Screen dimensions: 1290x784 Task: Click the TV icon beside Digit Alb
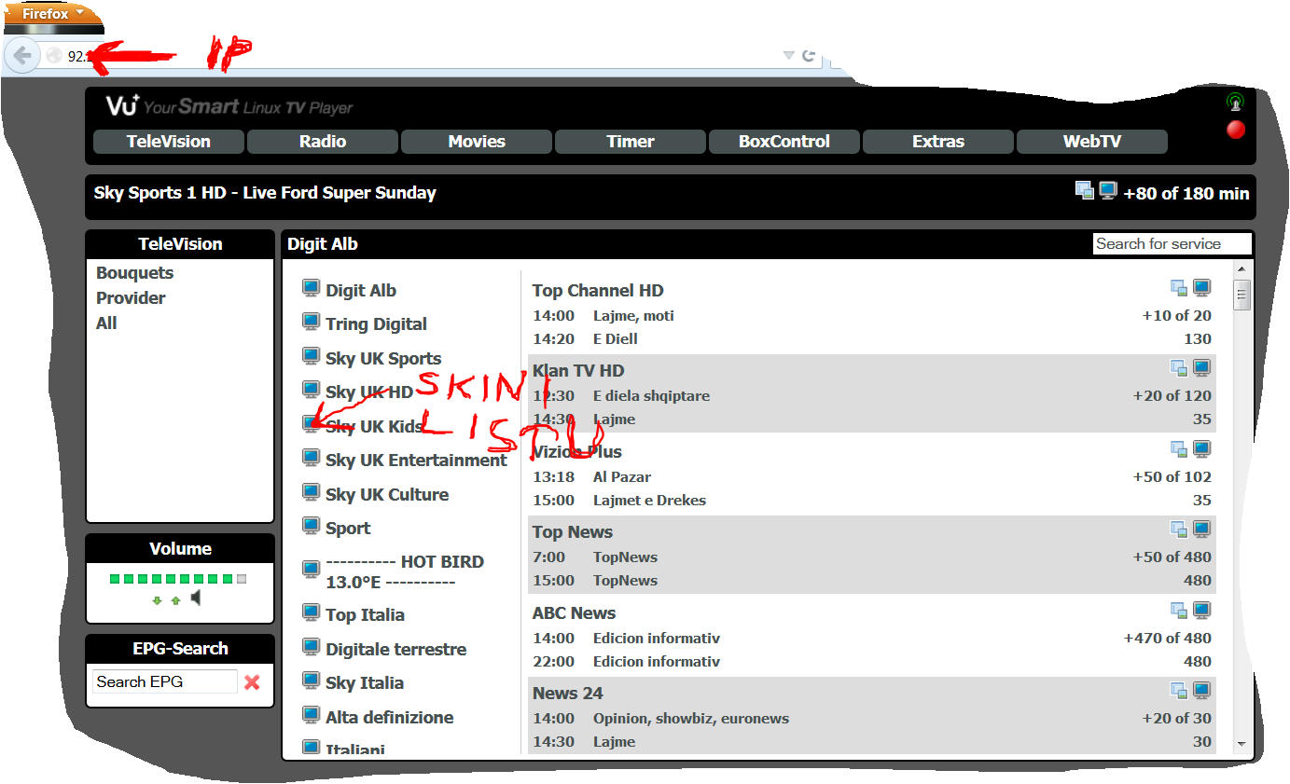point(312,288)
